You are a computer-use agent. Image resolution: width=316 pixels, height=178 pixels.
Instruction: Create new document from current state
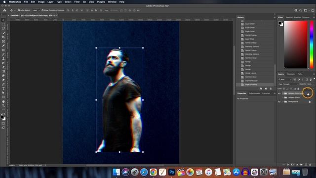point(261,89)
